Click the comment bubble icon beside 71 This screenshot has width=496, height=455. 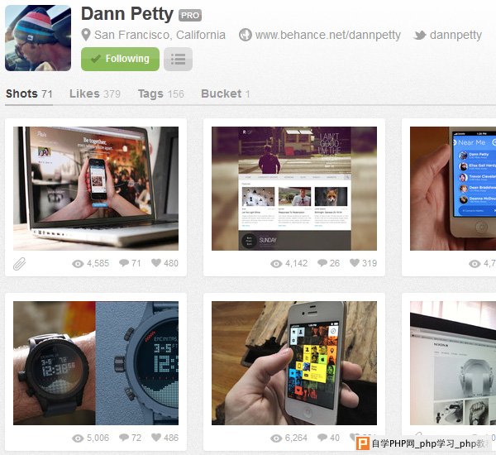click(124, 263)
